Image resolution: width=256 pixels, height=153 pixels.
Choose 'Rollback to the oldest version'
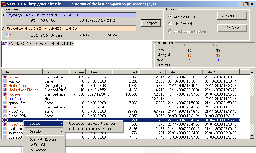click(91, 129)
